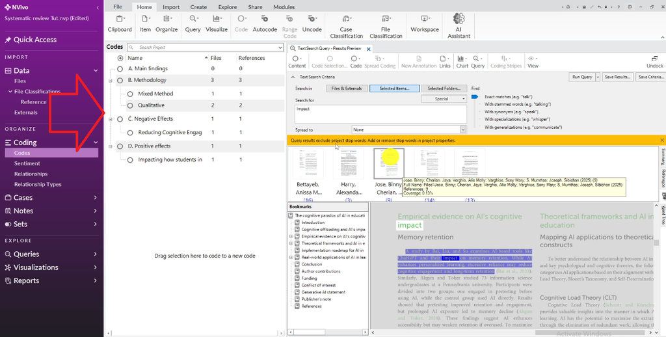
Task: Open the search project dropdown arrow
Action: click(280, 47)
